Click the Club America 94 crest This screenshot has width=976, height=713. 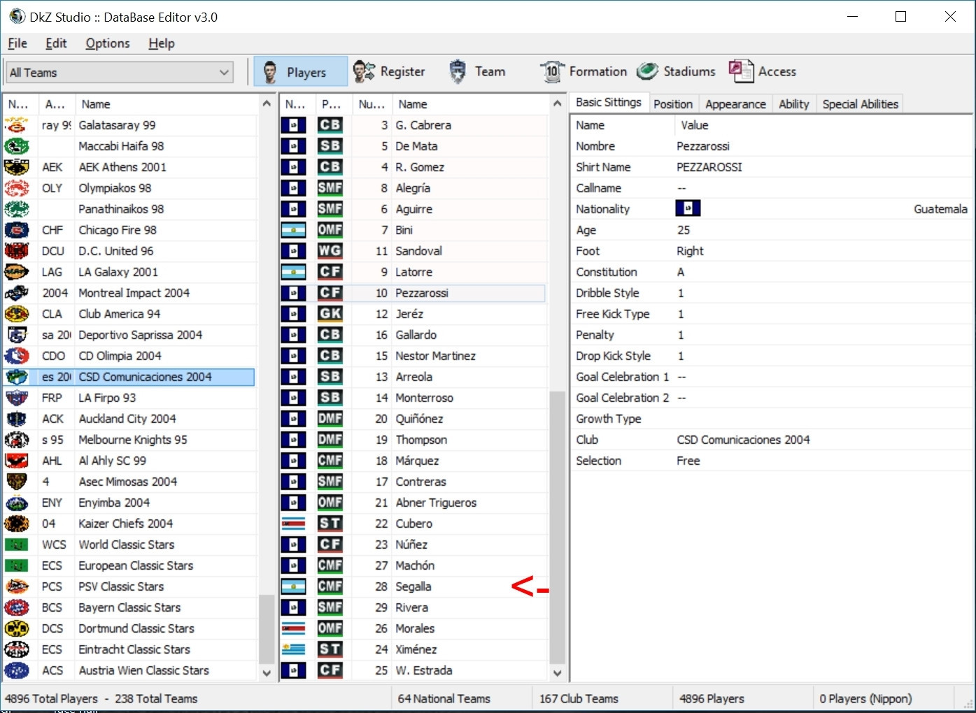pos(17,314)
